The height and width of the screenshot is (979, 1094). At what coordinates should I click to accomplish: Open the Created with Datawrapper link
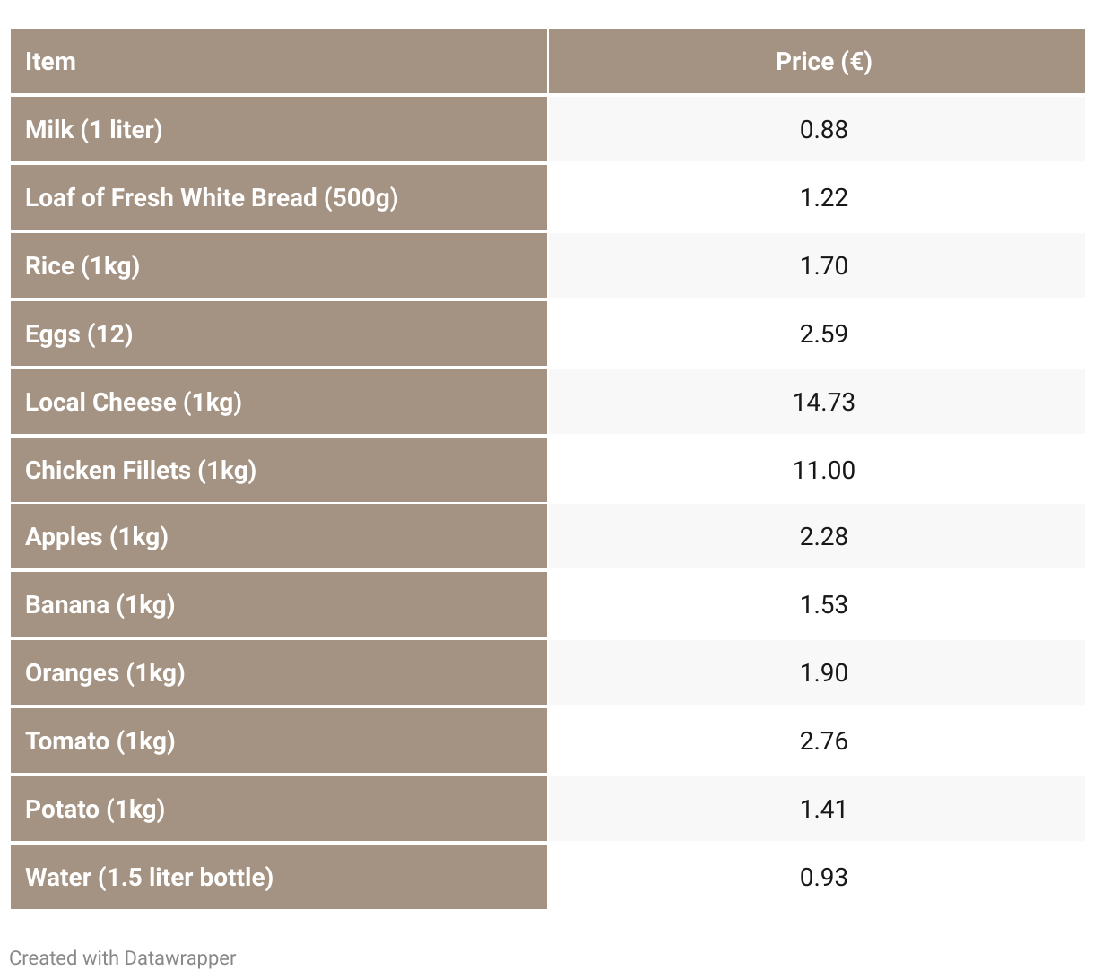click(x=123, y=957)
